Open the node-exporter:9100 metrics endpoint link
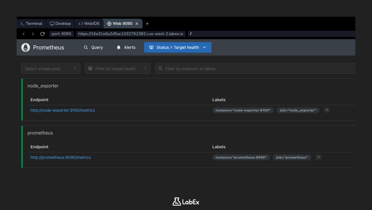 [x=63, y=110]
